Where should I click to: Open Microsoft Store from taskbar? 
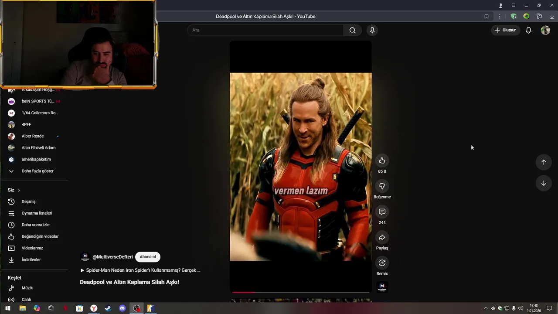pyautogui.click(x=79, y=308)
